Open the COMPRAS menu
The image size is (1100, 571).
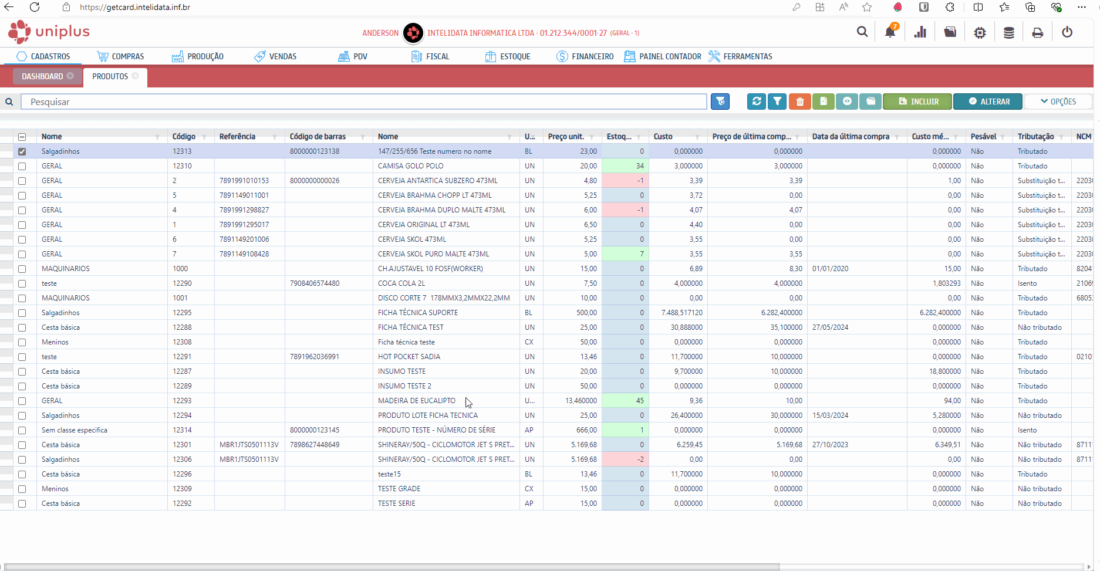point(120,56)
